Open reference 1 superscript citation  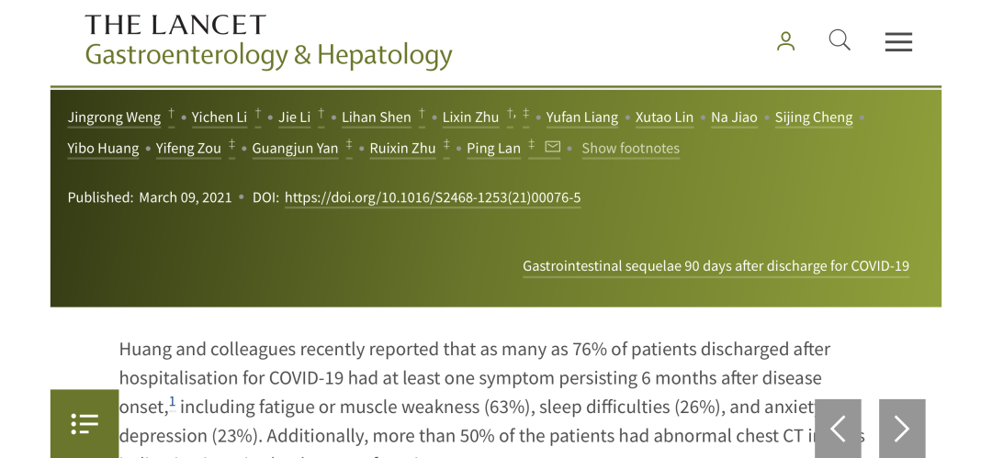coord(172,402)
